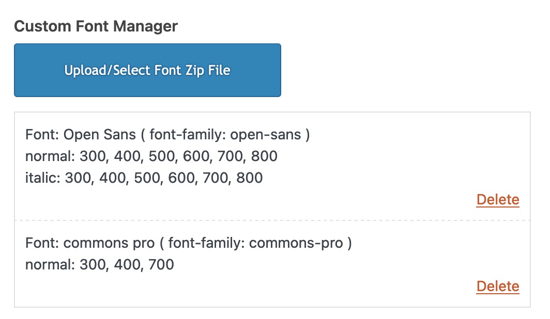550x319 pixels.
Task: Delete the Open Sans font
Action: tap(497, 200)
